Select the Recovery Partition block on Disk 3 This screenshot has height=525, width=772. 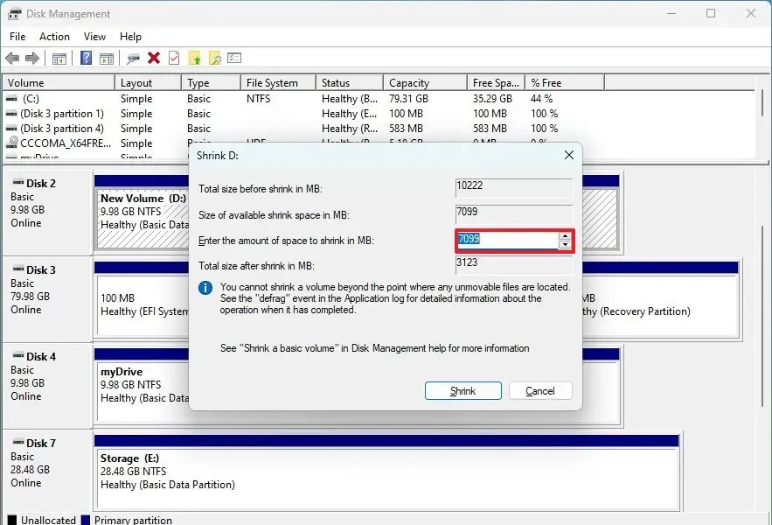660,304
